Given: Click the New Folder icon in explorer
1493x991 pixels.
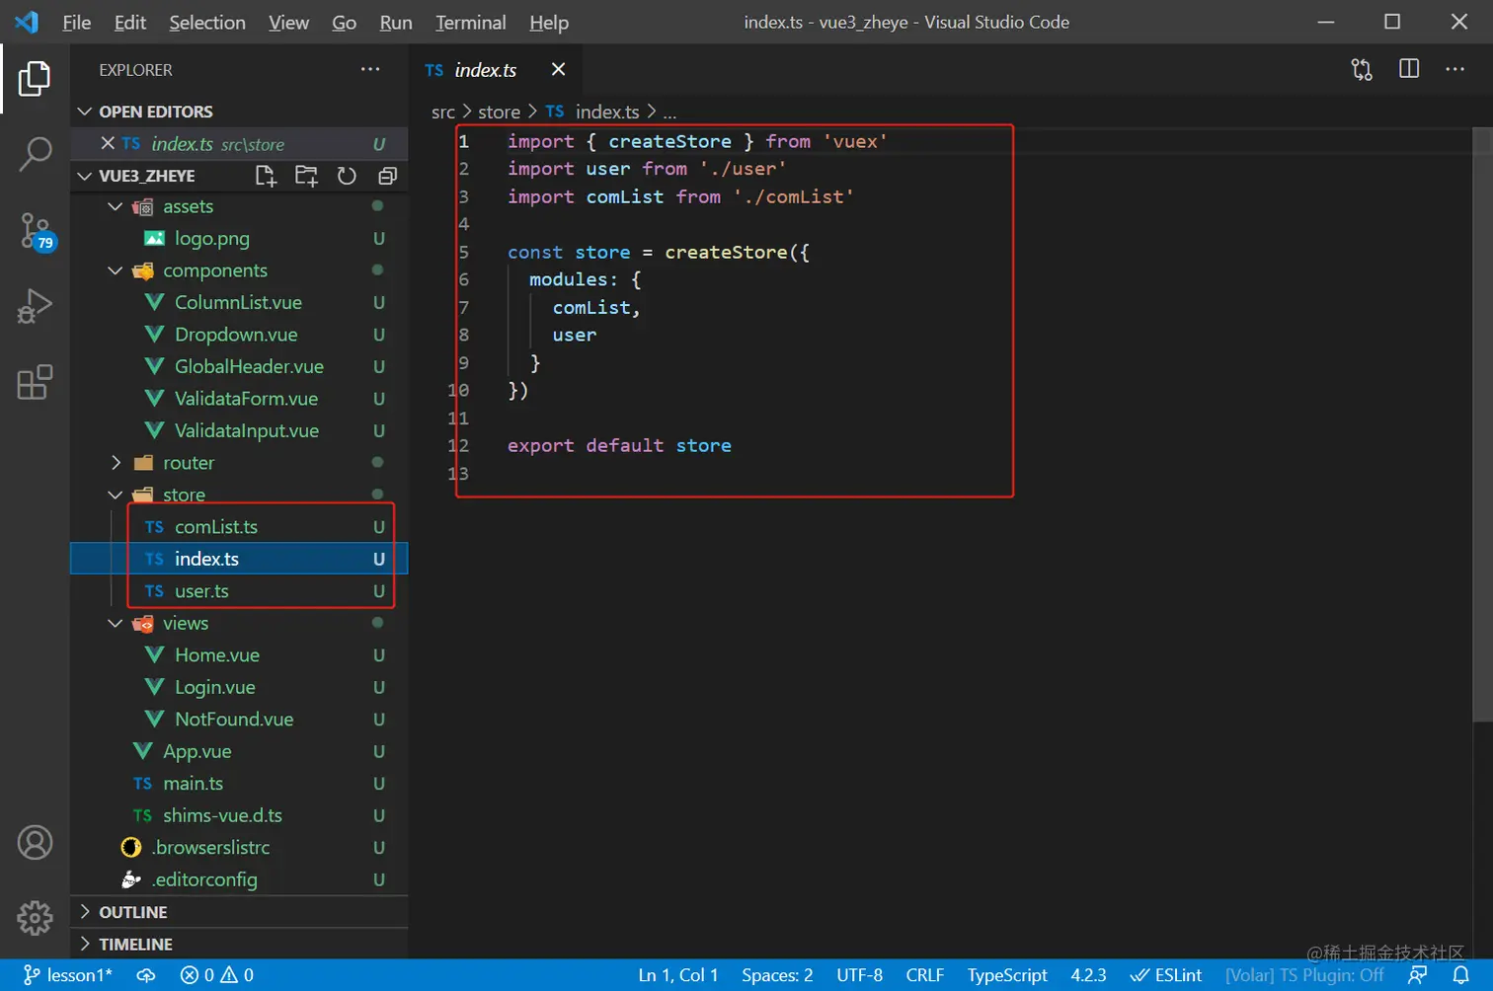Looking at the screenshot, I should 306,176.
